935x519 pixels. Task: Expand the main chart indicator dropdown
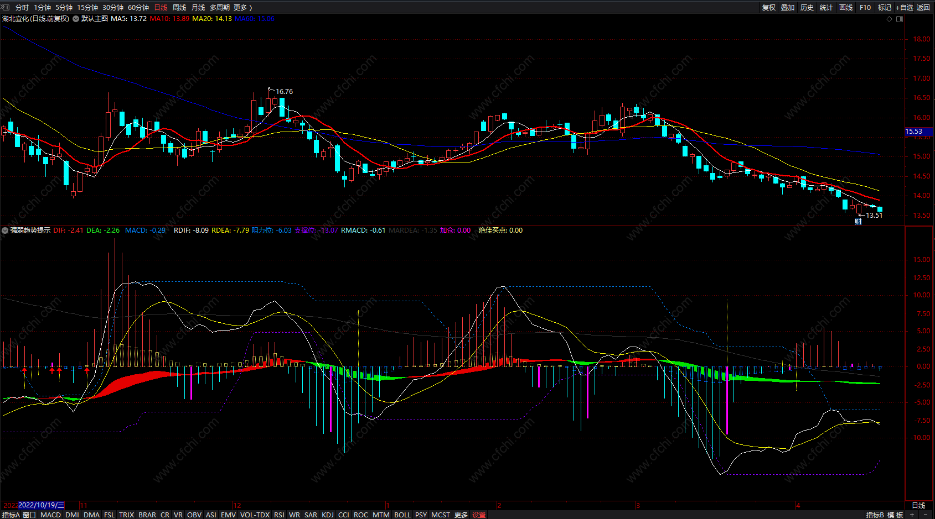pos(76,19)
